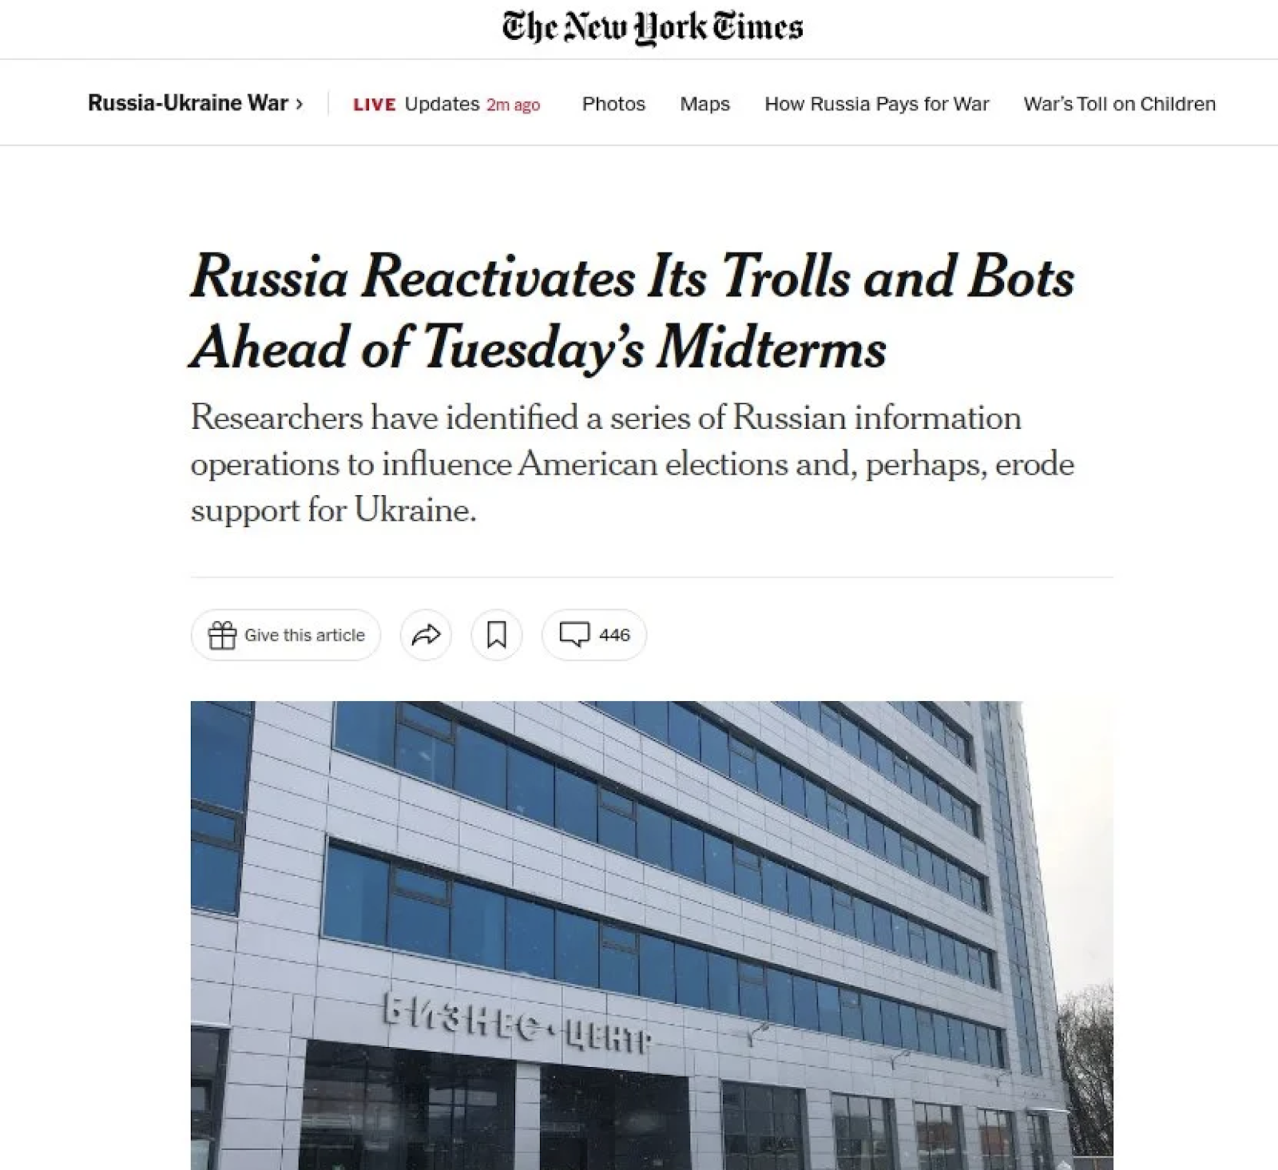Open How Russia Pays for War link
Screen dimensions: 1278x1170
tap(877, 104)
